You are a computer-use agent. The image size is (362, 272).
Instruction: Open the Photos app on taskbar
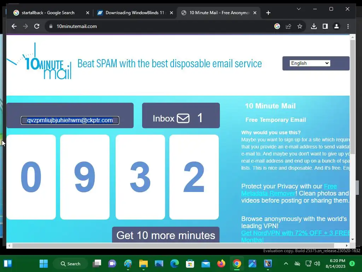[x=252, y=263]
